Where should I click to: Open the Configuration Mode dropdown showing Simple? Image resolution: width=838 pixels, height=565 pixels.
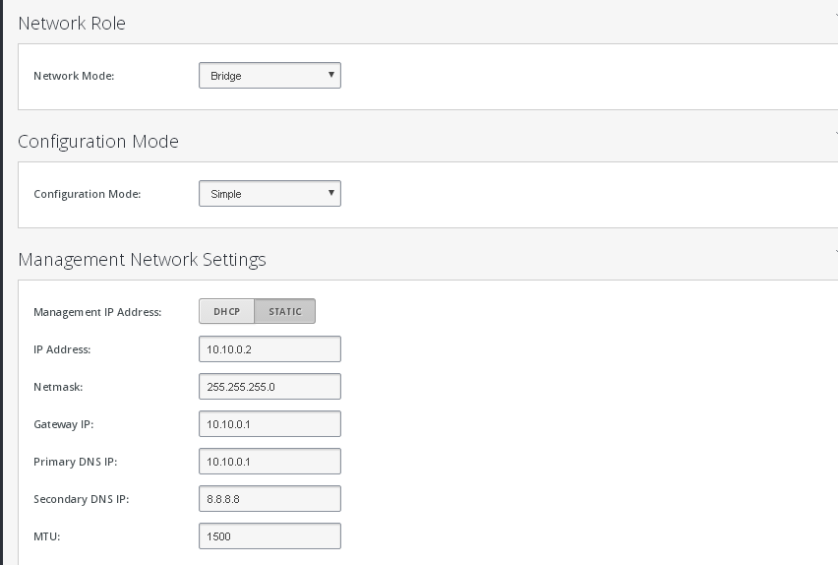(269, 194)
